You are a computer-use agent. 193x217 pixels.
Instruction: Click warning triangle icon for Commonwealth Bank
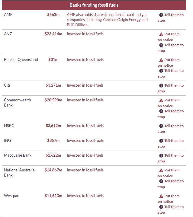(161, 100)
